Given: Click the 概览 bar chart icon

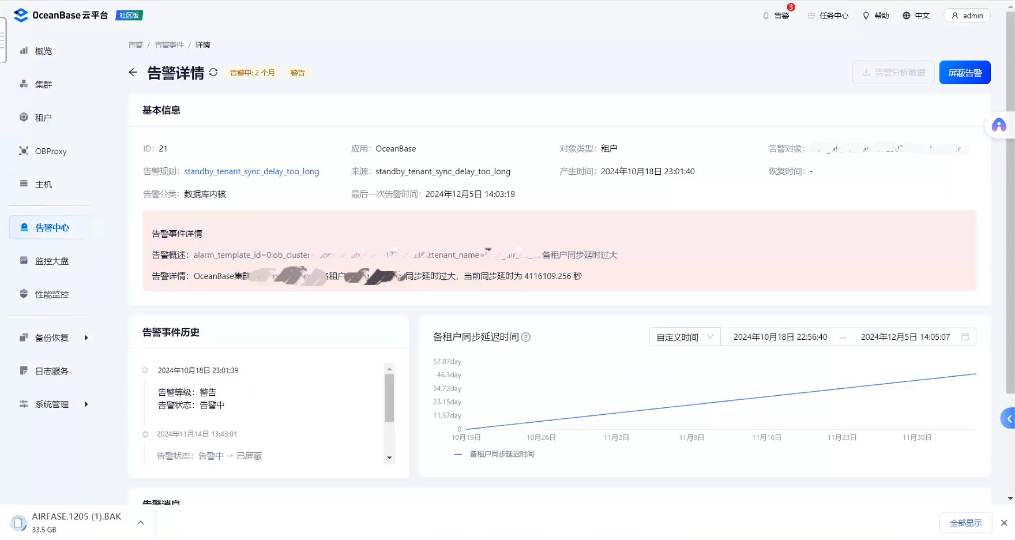Looking at the screenshot, I should (24, 51).
